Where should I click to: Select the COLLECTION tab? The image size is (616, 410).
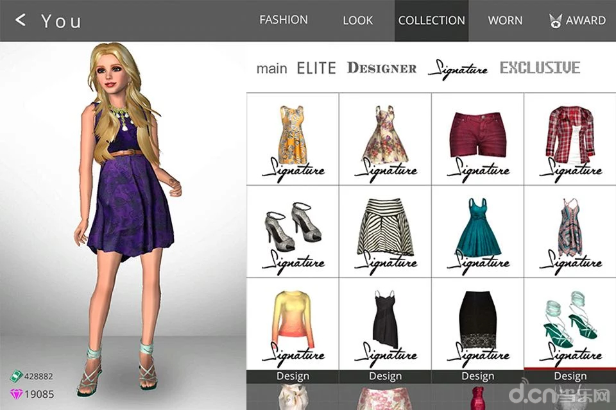431,20
